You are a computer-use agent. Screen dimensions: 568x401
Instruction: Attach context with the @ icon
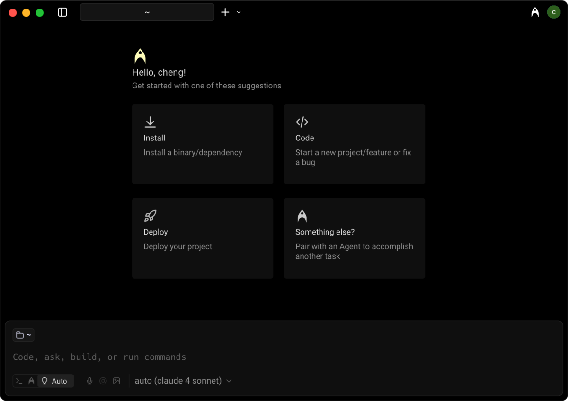(x=103, y=381)
